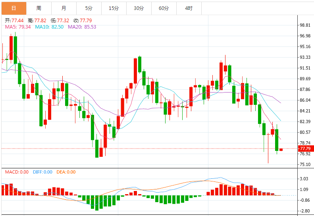Select the 日 daily chart tab
The image size is (314, 216).
click(14, 8)
